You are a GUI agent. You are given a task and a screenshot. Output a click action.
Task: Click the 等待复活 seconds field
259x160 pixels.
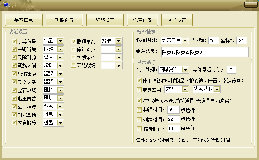pos(231,70)
